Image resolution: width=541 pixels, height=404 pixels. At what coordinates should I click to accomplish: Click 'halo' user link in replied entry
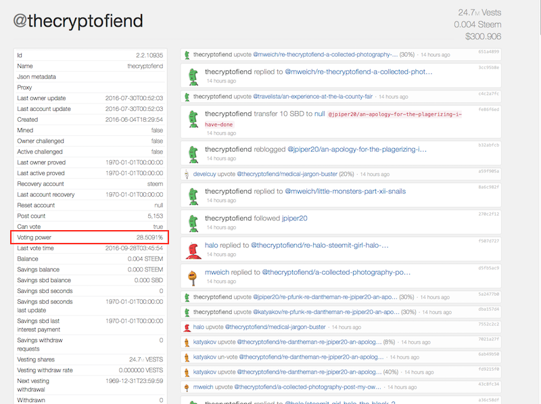(212, 245)
